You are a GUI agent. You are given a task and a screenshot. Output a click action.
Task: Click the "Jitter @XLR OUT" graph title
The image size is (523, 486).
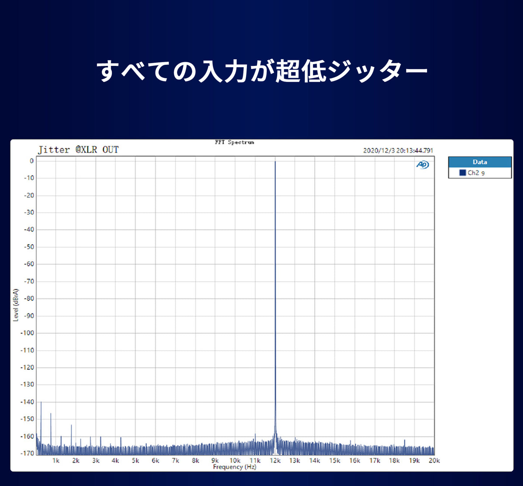click(x=78, y=150)
